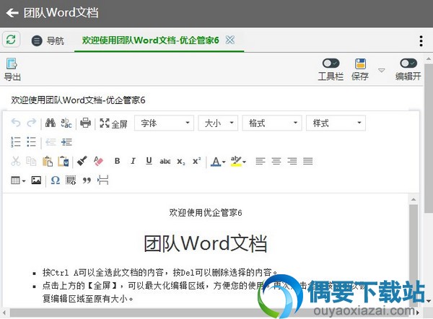
Task: Open the background highlight color picker
Action: coord(238,161)
